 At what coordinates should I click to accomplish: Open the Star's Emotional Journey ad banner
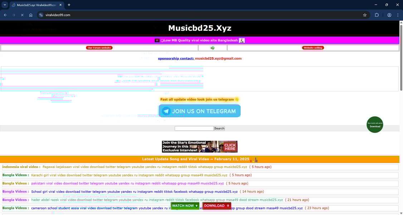tap(200, 146)
